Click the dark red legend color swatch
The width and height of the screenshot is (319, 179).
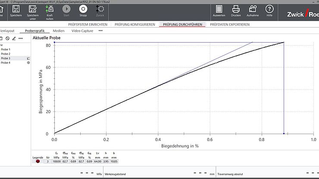[38, 161]
